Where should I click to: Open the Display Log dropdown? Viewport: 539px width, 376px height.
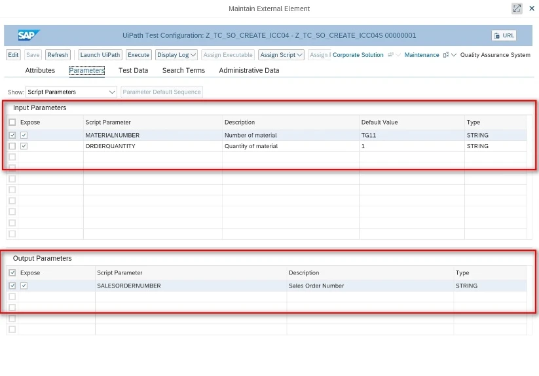pos(176,54)
